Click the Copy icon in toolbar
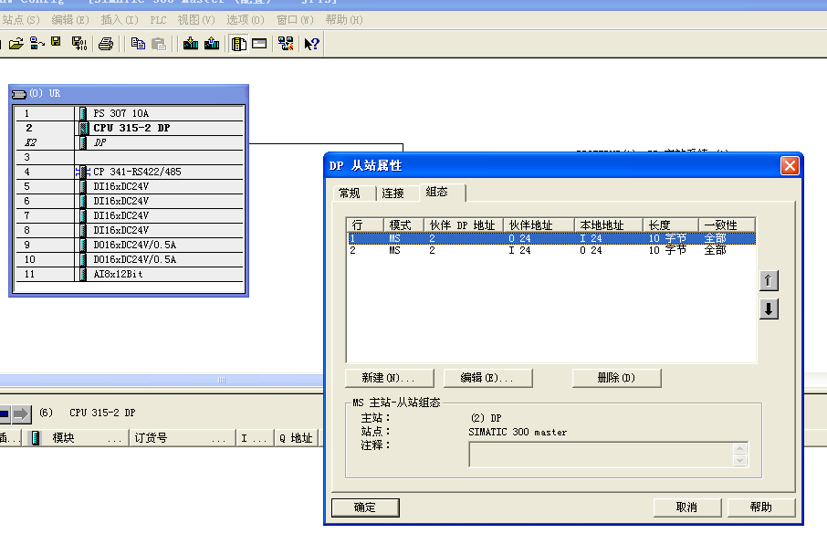Image resolution: width=827 pixels, height=544 pixels. point(138,44)
